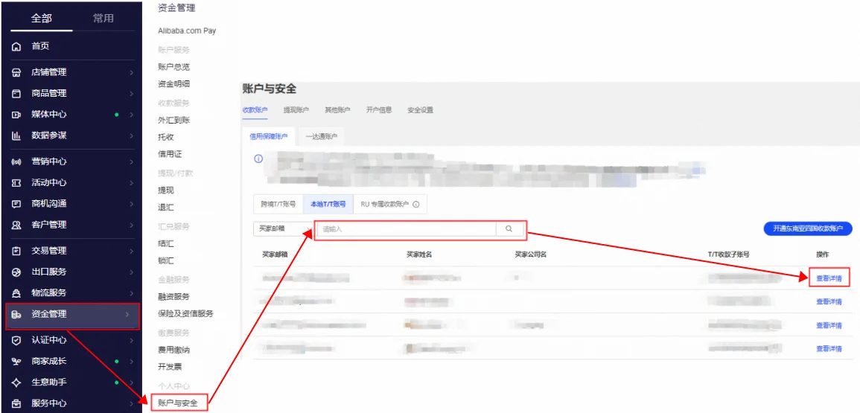The image size is (860, 413).
Task: Expand the 认证中心 chevron arrow
Action: [x=131, y=341]
